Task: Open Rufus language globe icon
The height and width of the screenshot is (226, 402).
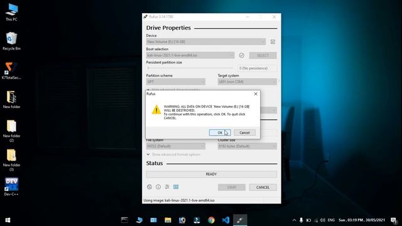Action: click(x=149, y=187)
